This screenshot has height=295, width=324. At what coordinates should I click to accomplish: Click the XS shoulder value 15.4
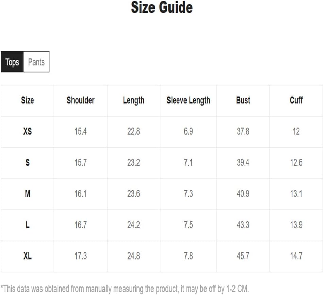[81, 131]
